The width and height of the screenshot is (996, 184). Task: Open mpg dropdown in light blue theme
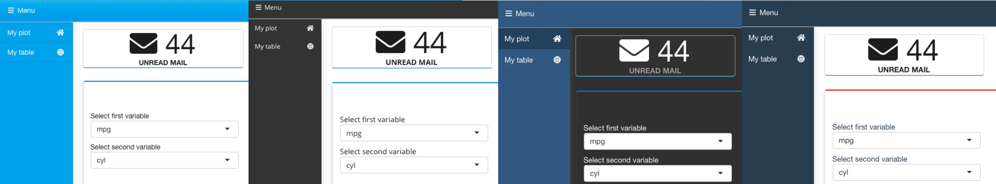point(164,129)
